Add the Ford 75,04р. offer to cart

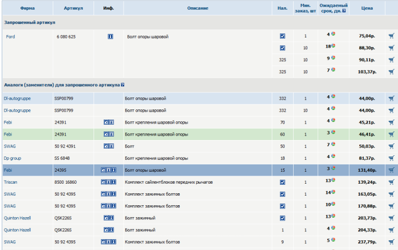coord(391,36)
